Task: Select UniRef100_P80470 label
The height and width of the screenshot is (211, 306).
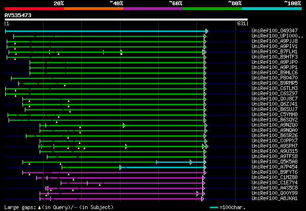Action: tap(274, 78)
